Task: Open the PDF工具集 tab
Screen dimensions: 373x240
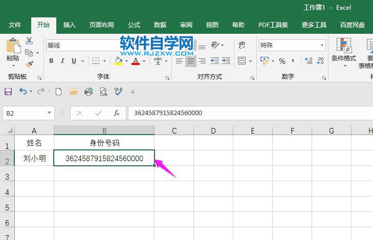Action: click(x=273, y=25)
